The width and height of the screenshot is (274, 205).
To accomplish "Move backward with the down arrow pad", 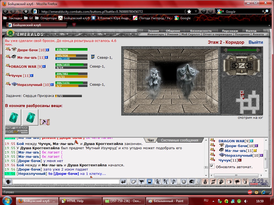I will pyautogui.click(x=242, y=71).
